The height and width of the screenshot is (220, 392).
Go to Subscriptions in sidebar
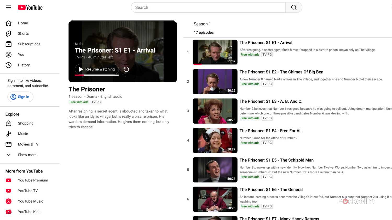30,44
